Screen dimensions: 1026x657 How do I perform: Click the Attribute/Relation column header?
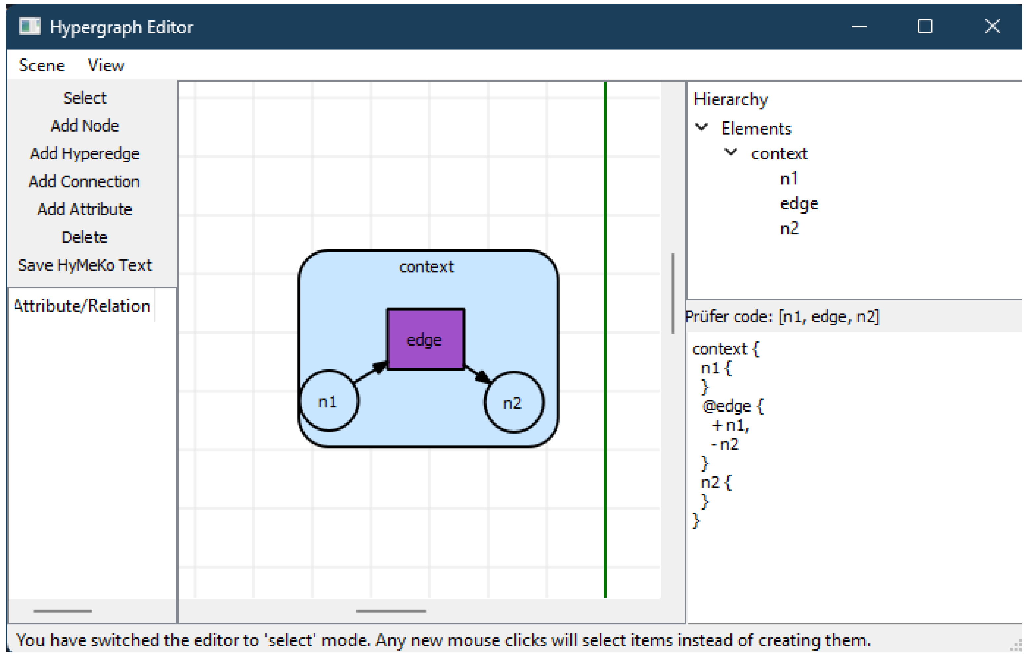(x=81, y=306)
